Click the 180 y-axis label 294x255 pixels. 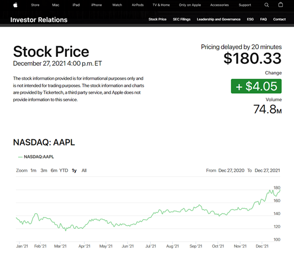click(x=277, y=187)
